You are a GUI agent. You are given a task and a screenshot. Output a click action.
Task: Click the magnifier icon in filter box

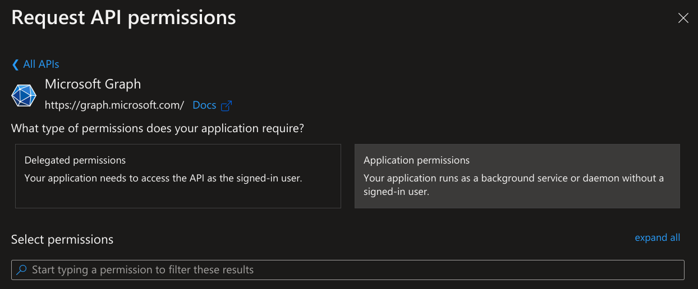click(x=22, y=270)
